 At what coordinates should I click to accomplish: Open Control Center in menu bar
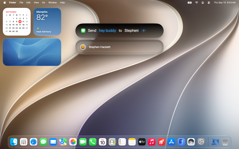(x=209, y=3)
